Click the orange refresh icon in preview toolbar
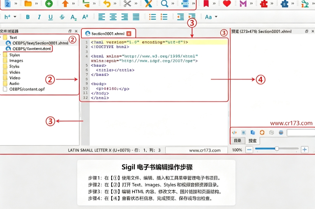315x209 pixels. pos(262,132)
